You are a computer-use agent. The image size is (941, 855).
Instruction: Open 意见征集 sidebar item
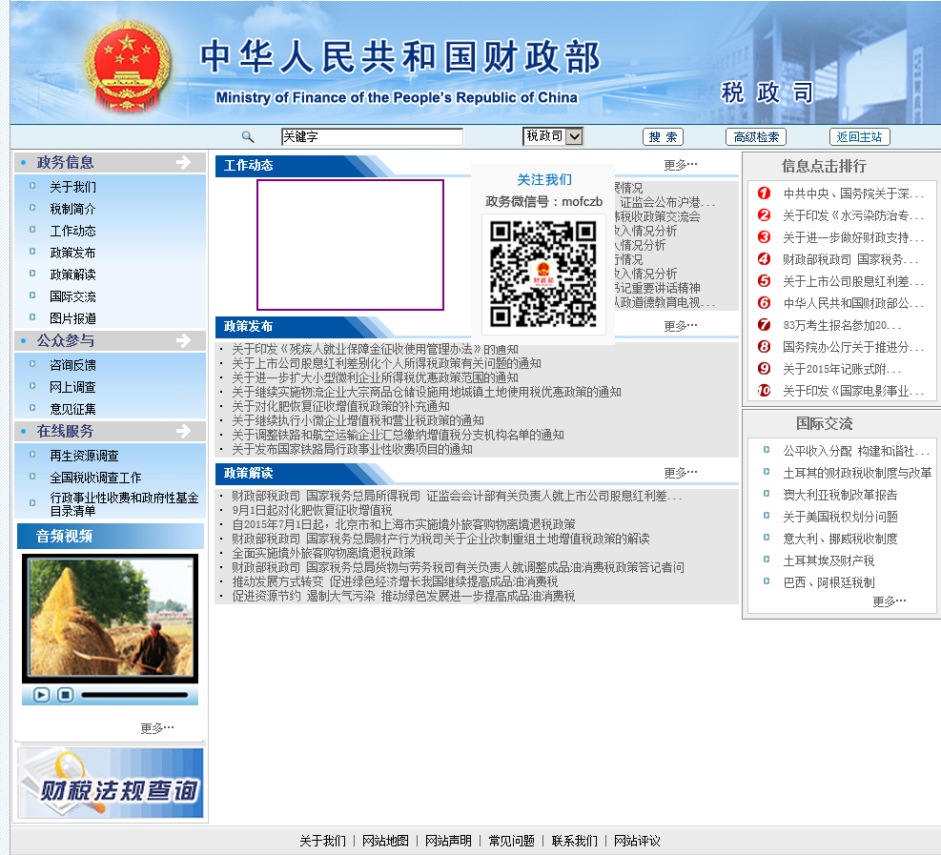pyautogui.click(x=72, y=409)
